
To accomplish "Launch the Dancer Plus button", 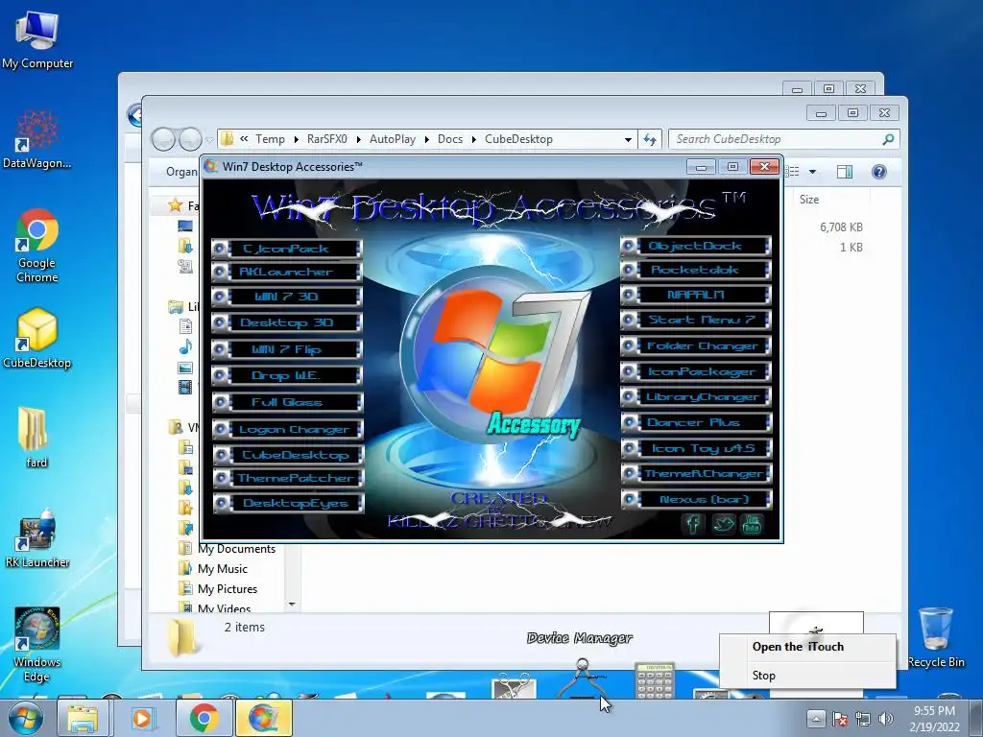I will [696, 422].
